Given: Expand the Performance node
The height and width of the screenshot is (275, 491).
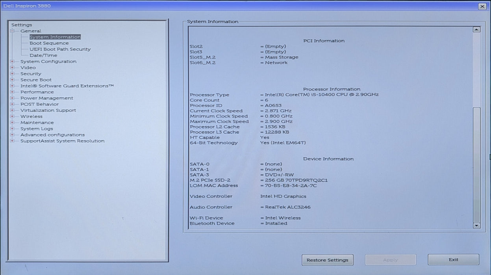Looking at the screenshot, I should 12,92.
